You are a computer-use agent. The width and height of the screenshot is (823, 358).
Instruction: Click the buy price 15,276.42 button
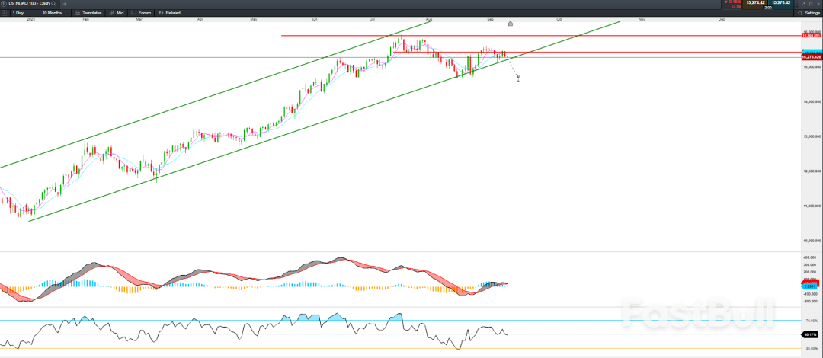click(x=782, y=4)
